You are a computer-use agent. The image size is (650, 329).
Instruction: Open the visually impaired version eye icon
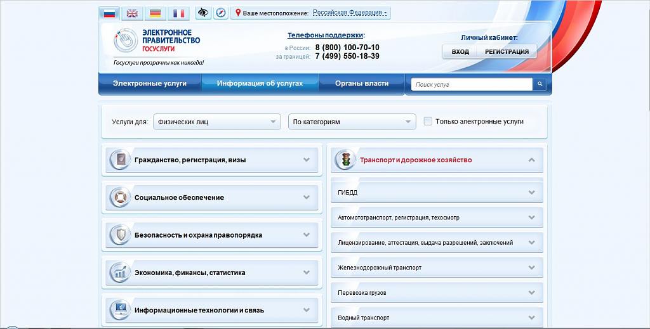click(202, 13)
